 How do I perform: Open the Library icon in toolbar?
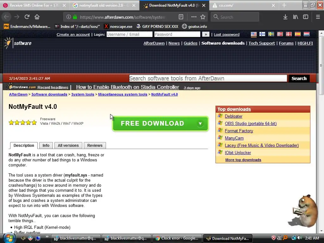click(x=296, y=17)
